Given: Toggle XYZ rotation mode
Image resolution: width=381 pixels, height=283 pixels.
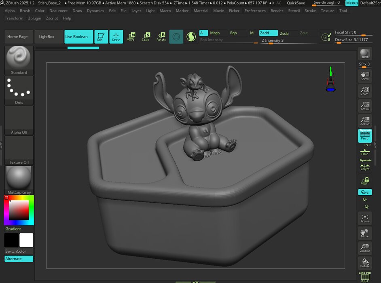Looking at the screenshot, I should (x=365, y=192).
